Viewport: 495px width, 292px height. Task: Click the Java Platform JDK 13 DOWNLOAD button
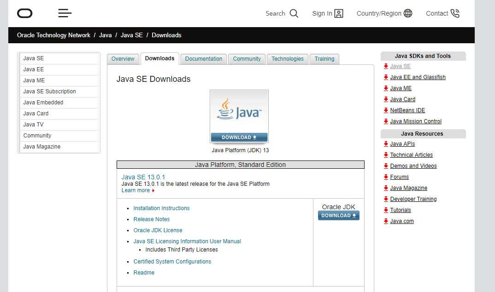pyautogui.click(x=239, y=137)
